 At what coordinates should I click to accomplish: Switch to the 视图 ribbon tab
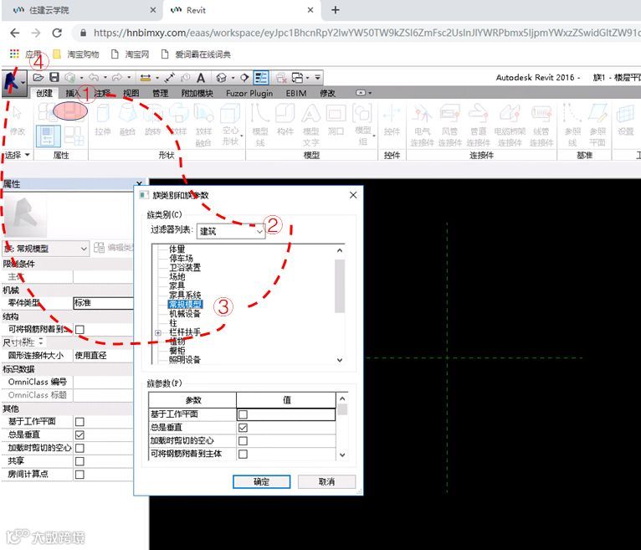(x=131, y=93)
